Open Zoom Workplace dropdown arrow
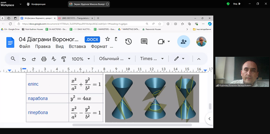This screenshot has height=134, width=270. pyautogui.click(x=21, y=4)
